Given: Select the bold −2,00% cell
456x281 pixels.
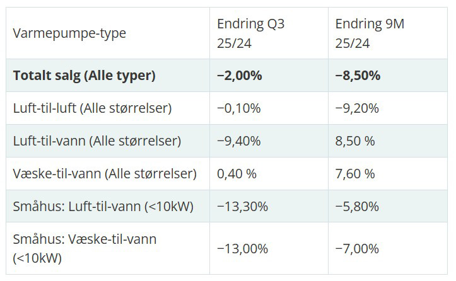Looking at the screenshot, I should [x=239, y=76].
